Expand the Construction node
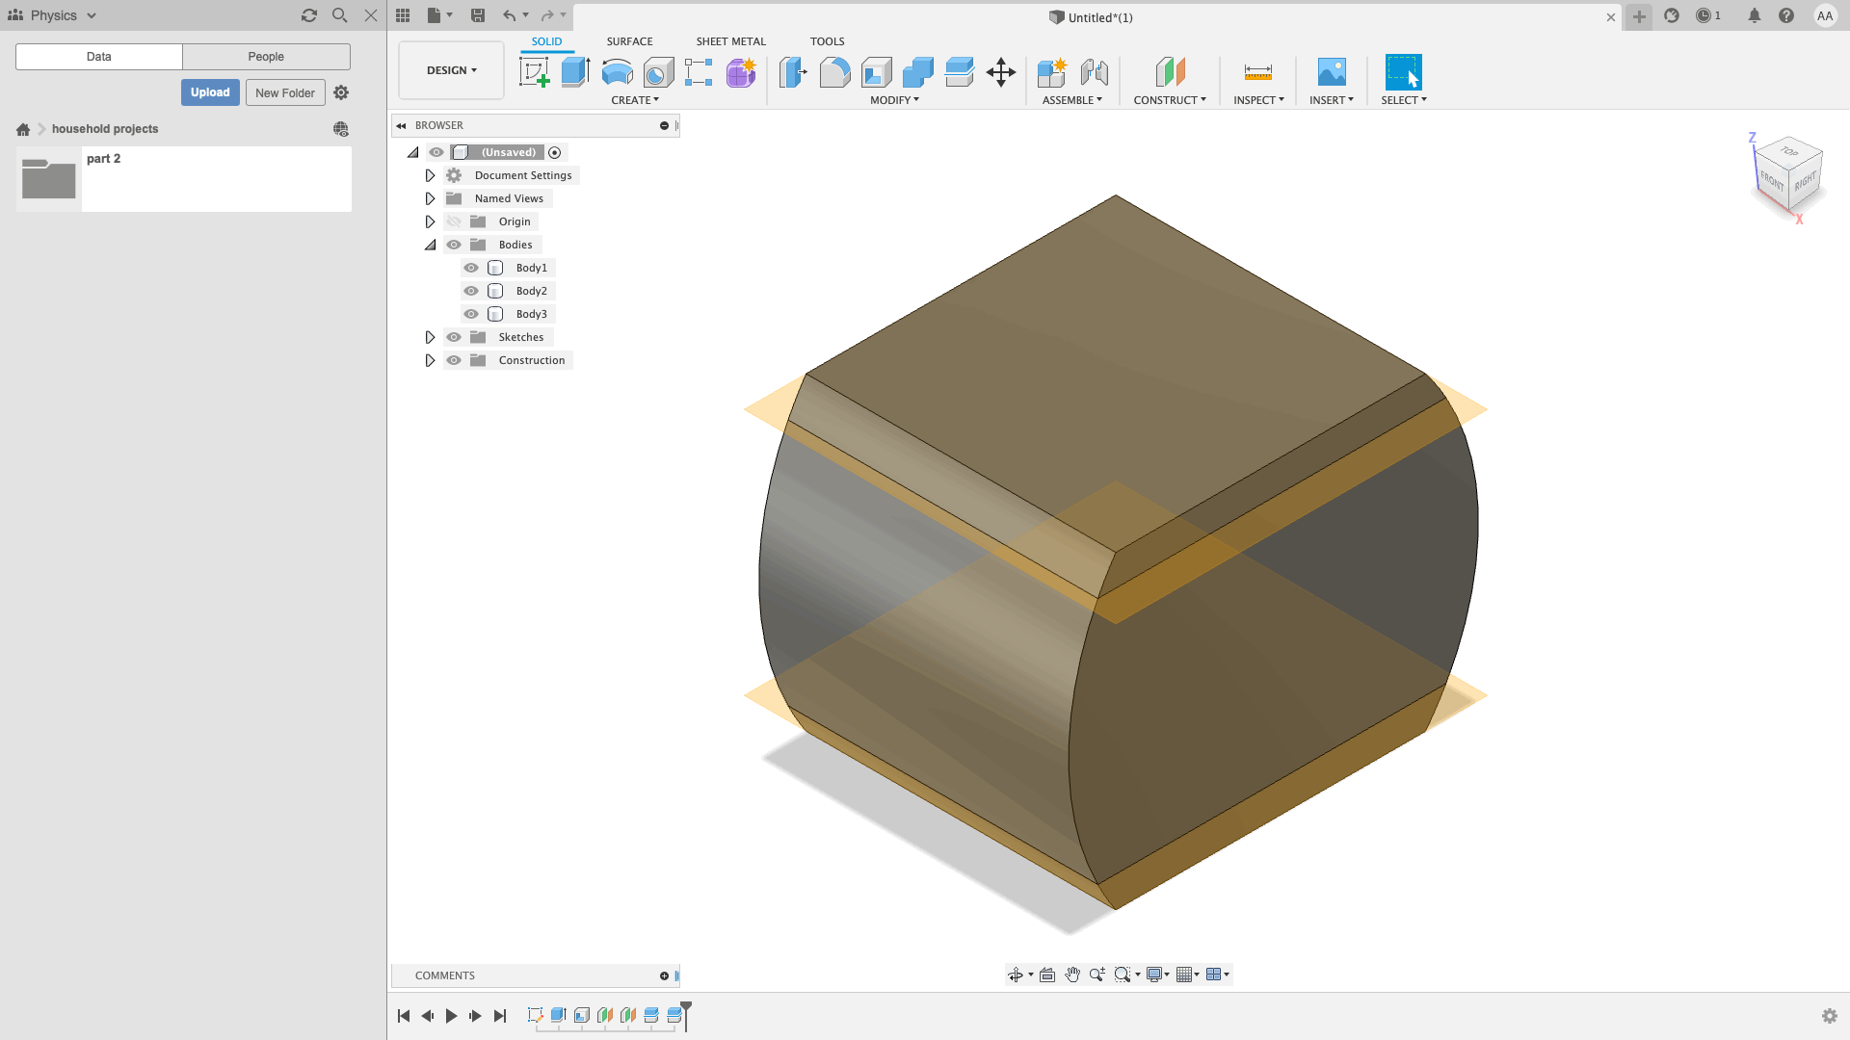1850x1040 pixels. pyautogui.click(x=430, y=360)
